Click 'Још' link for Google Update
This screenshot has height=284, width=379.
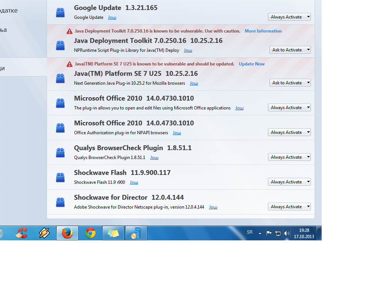click(x=112, y=17)
